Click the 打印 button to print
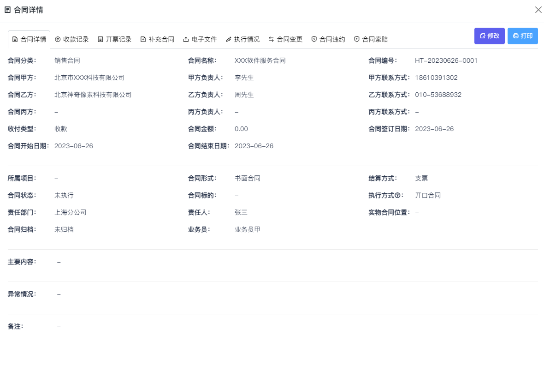 pyautogui.click(x=522, y=36)
